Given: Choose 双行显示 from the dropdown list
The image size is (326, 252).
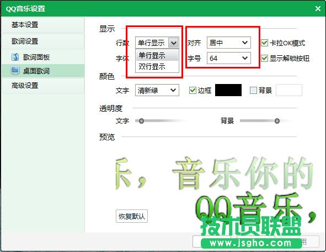Looking at the screenshot, I should (157, 67).
